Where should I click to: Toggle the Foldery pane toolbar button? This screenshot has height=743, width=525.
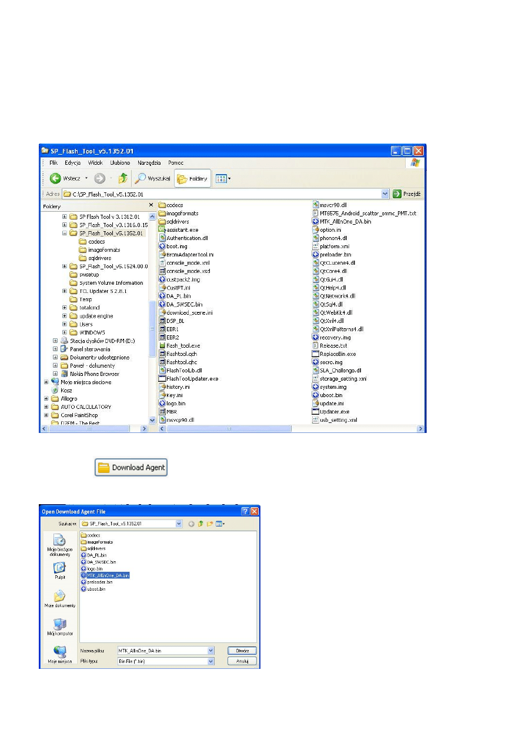(192, 178)
